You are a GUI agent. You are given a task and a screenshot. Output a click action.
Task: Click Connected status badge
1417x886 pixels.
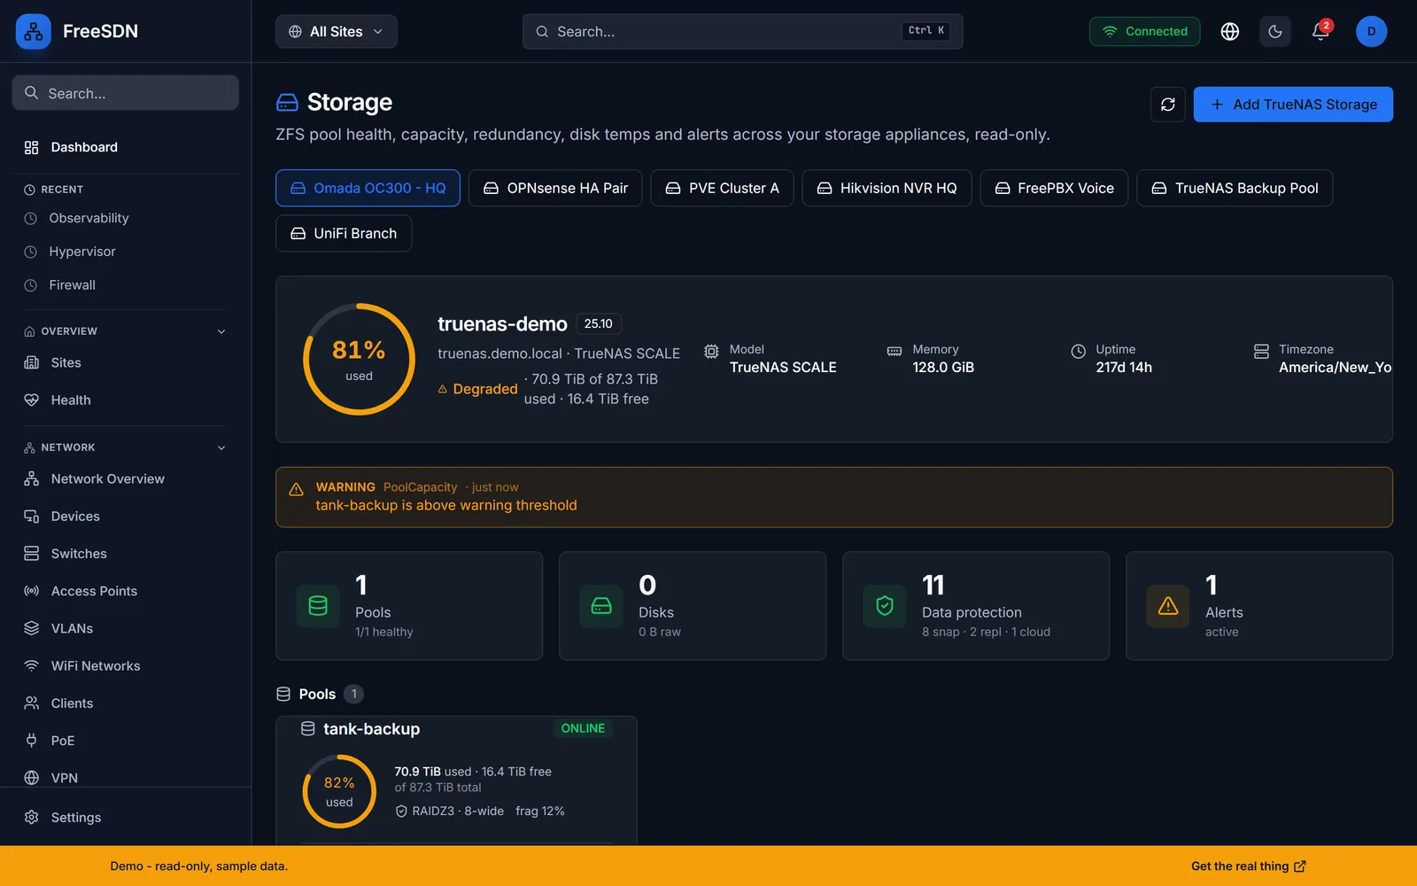[1144, 32]
